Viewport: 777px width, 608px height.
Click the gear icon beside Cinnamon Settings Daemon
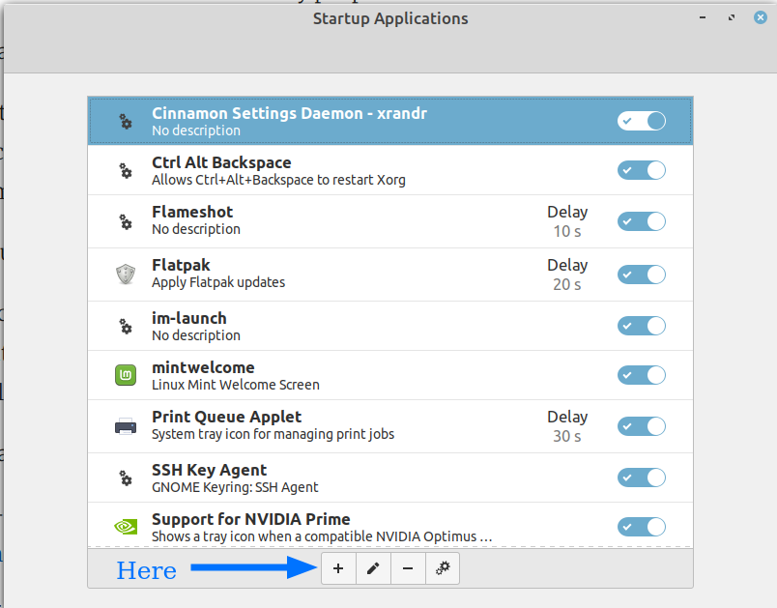(126, 121)
